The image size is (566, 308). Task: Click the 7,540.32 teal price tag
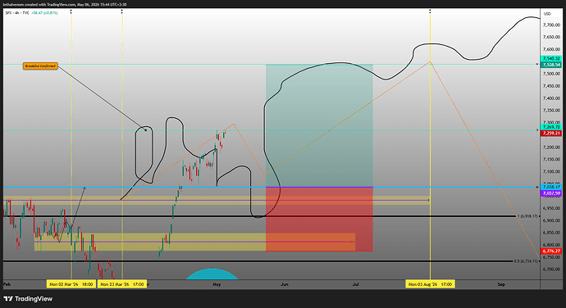(551, 58)
